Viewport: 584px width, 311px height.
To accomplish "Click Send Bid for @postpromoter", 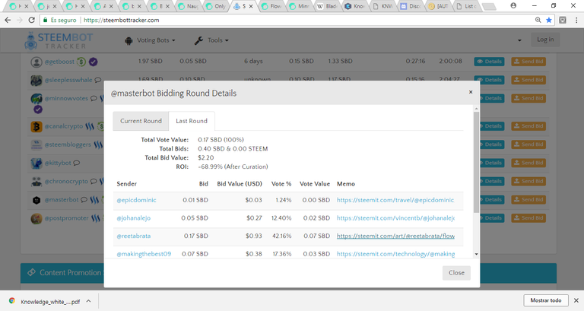I will [x=528, y=218].
